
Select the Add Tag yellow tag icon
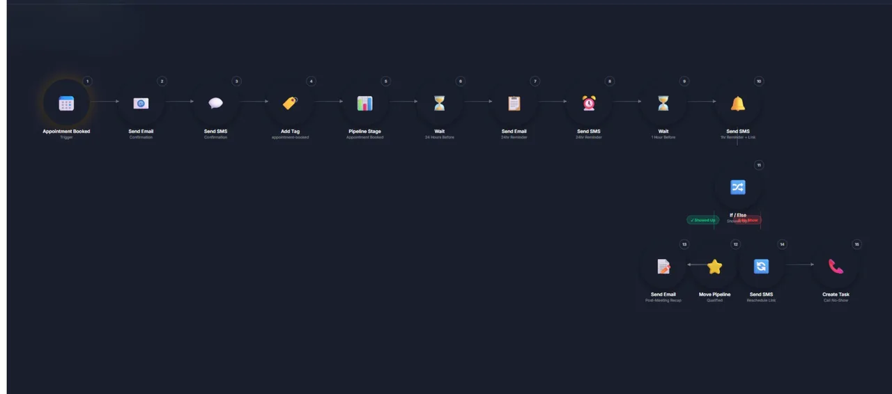[290, 104]
